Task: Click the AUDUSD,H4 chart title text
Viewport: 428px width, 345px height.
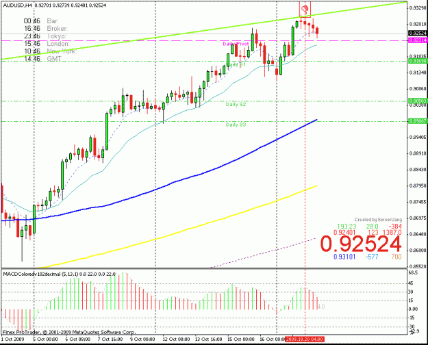Action: click(x=17, y=5)
